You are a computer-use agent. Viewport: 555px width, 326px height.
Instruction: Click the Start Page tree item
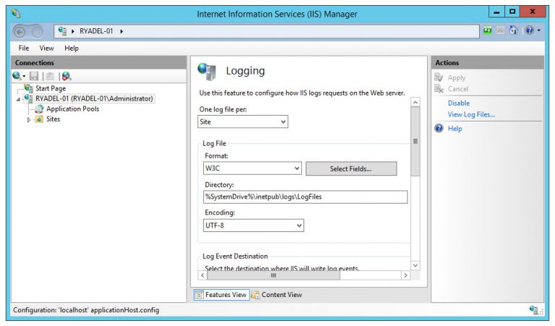coord(51,88)
